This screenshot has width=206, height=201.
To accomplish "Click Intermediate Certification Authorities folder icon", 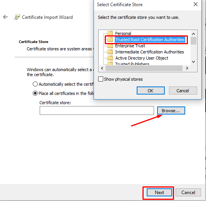I will [110, 52].
